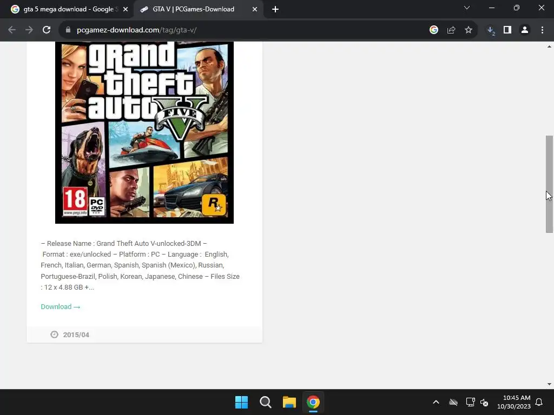Viewport: 554px width, 415px height.
Task: Click the 2015/04 post date
Action: click(76, 335)
